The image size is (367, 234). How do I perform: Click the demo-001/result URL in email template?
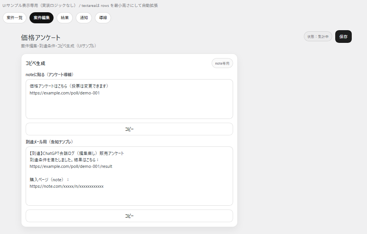click(71, 167)
